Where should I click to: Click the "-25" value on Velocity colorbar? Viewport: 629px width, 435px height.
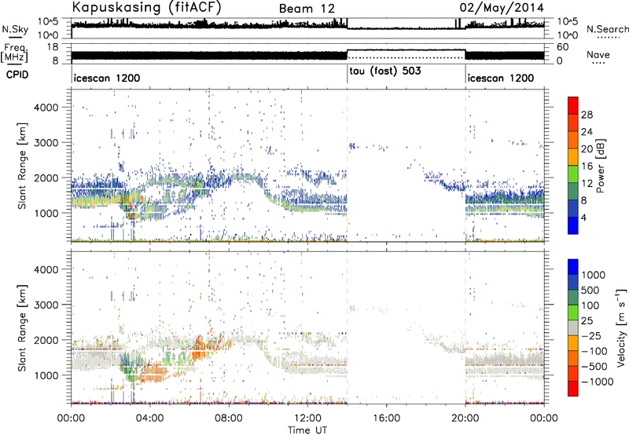[592, 336]
